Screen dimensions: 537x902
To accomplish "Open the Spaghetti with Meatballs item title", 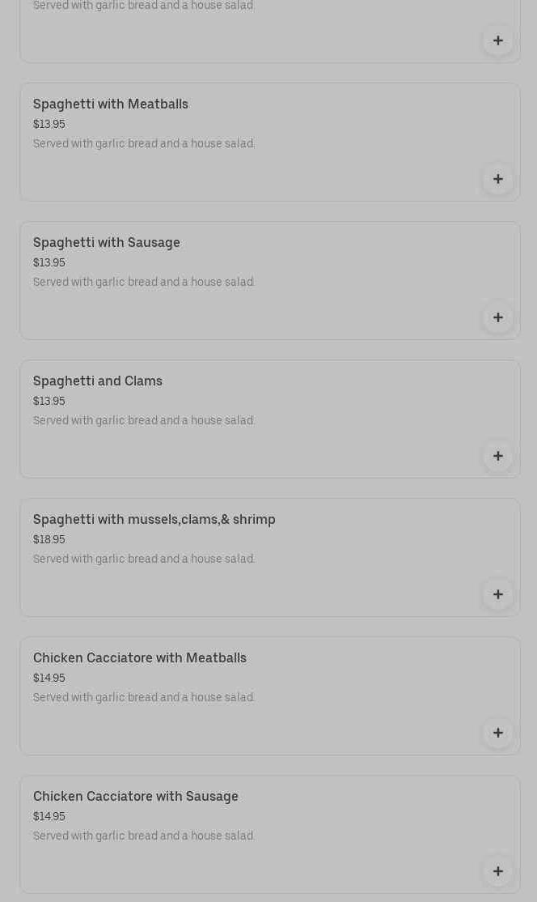I will point(111,104).
